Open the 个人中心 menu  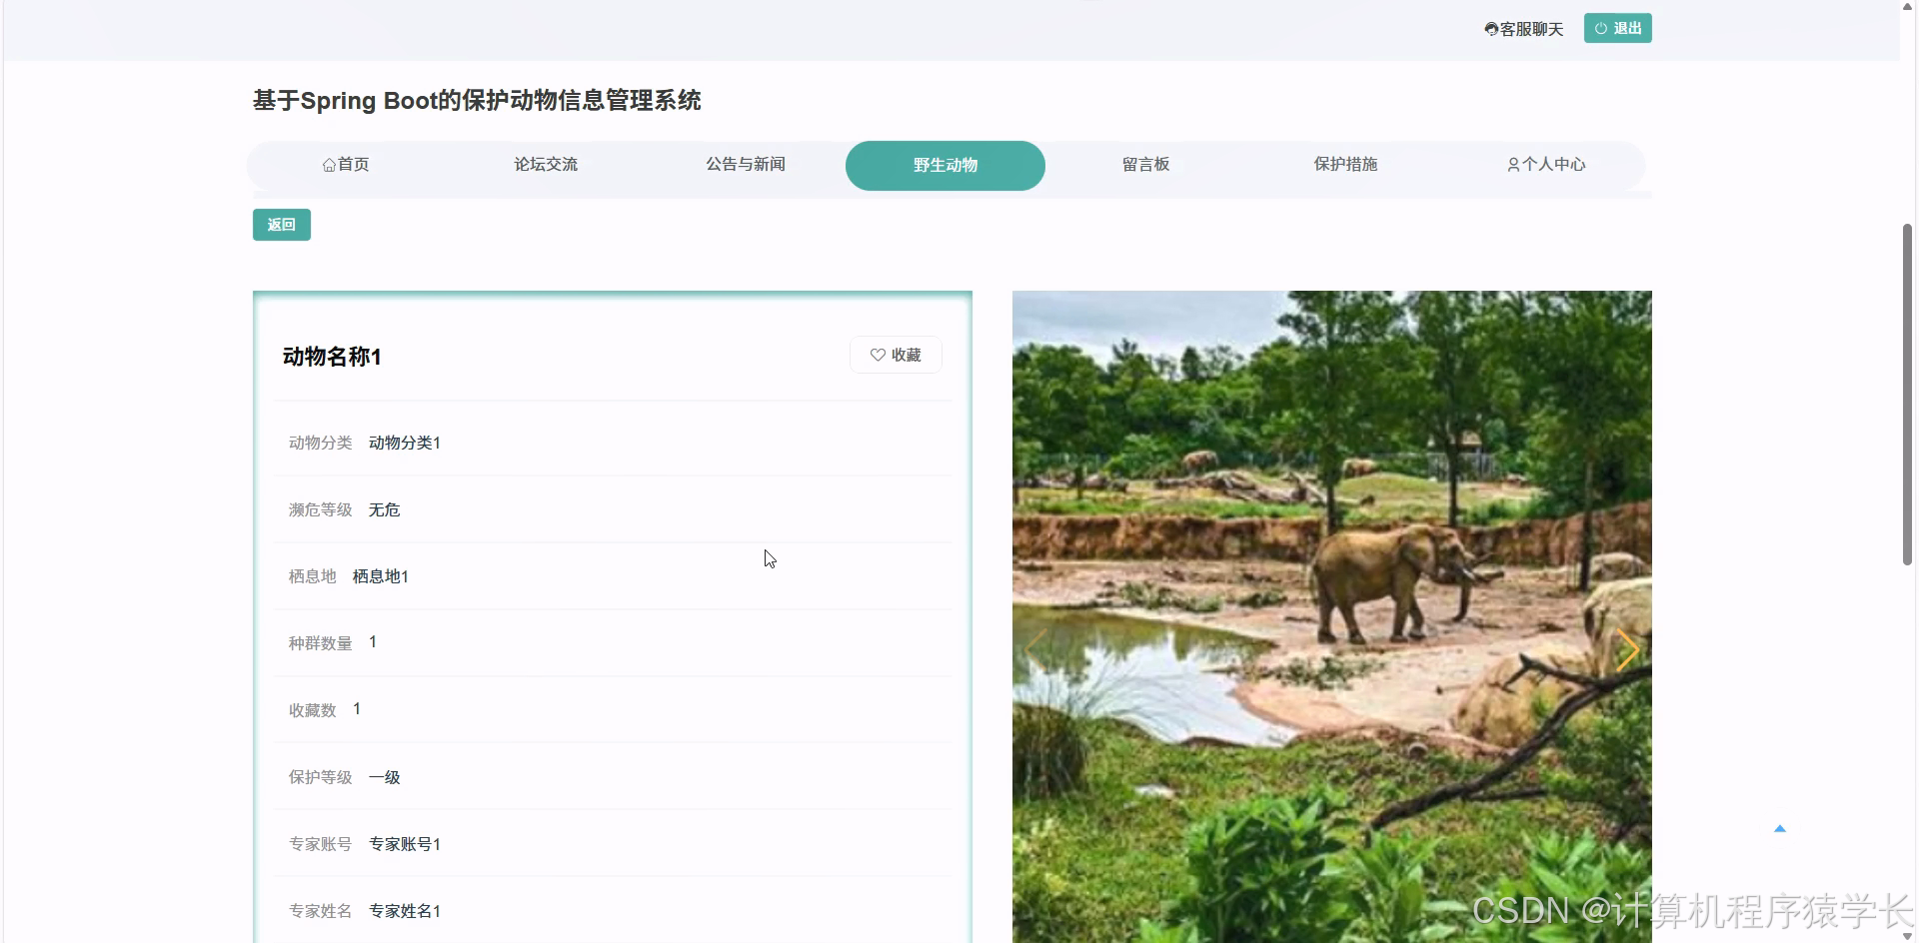(1546, 165)
